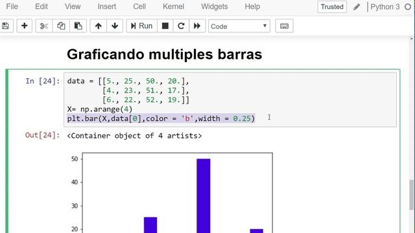
Task: Click the Trusted notebook button
Action: coord(332,7)
